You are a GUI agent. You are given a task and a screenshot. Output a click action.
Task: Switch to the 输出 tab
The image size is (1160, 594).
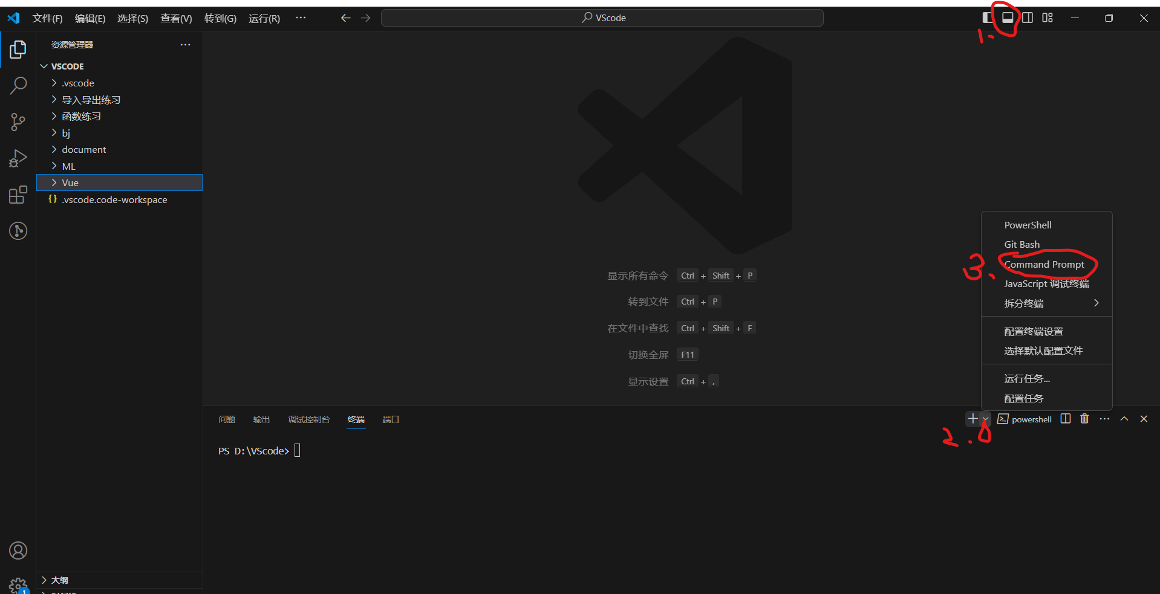[261, 419]
